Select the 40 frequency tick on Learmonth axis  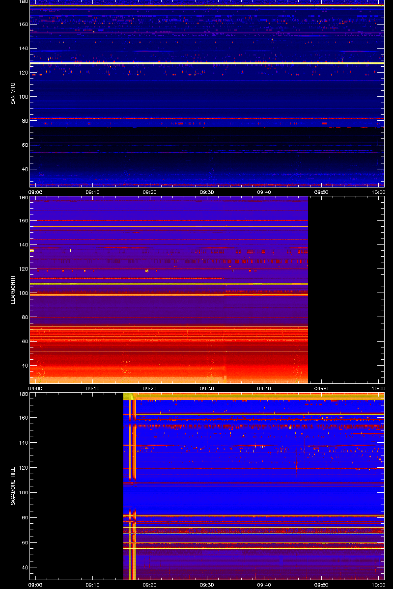pyautogui.click(x=24, y=366)
